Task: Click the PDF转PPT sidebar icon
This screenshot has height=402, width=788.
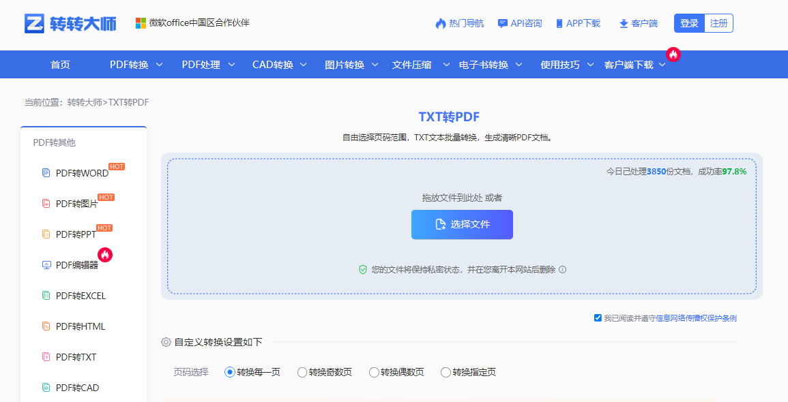Action: 46,234
